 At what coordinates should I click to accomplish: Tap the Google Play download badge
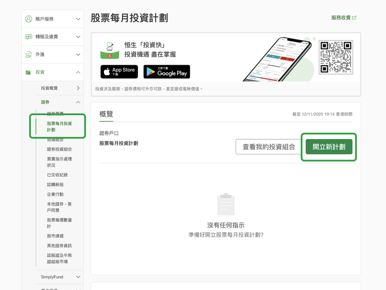pyautogui.click(x=167, y=72)
